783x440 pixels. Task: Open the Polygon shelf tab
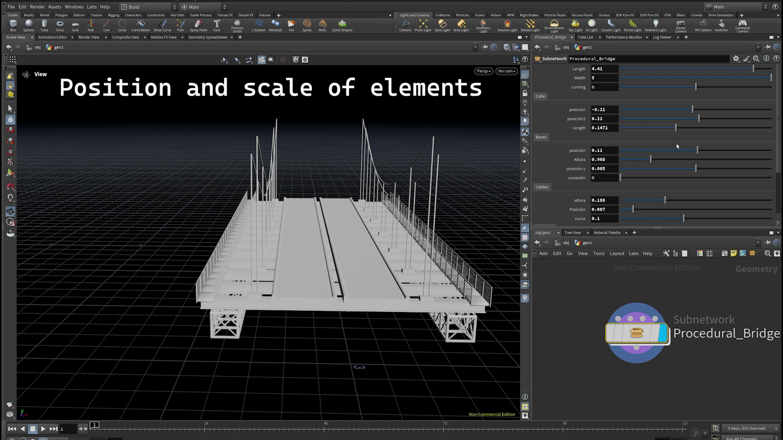coord(61,15)
